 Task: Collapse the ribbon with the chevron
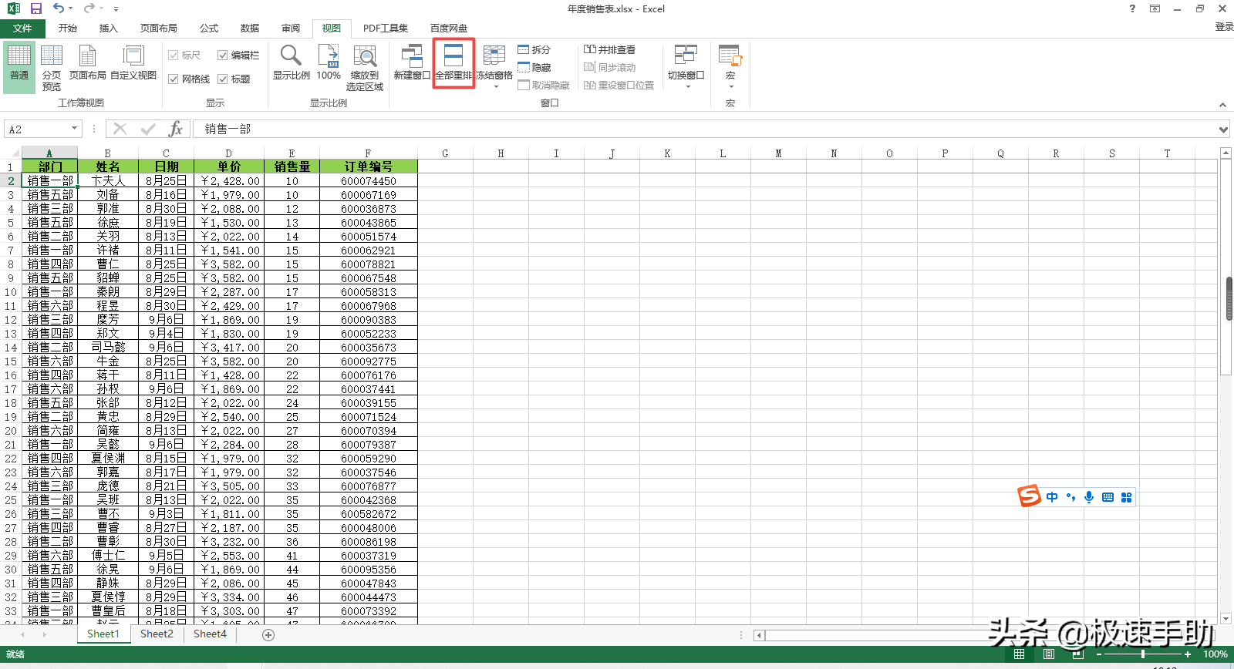1222,104
